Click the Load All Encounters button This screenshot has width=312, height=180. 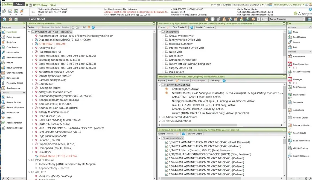click(205, 27)
